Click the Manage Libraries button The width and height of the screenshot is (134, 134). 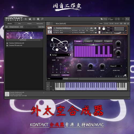[14, 27]
